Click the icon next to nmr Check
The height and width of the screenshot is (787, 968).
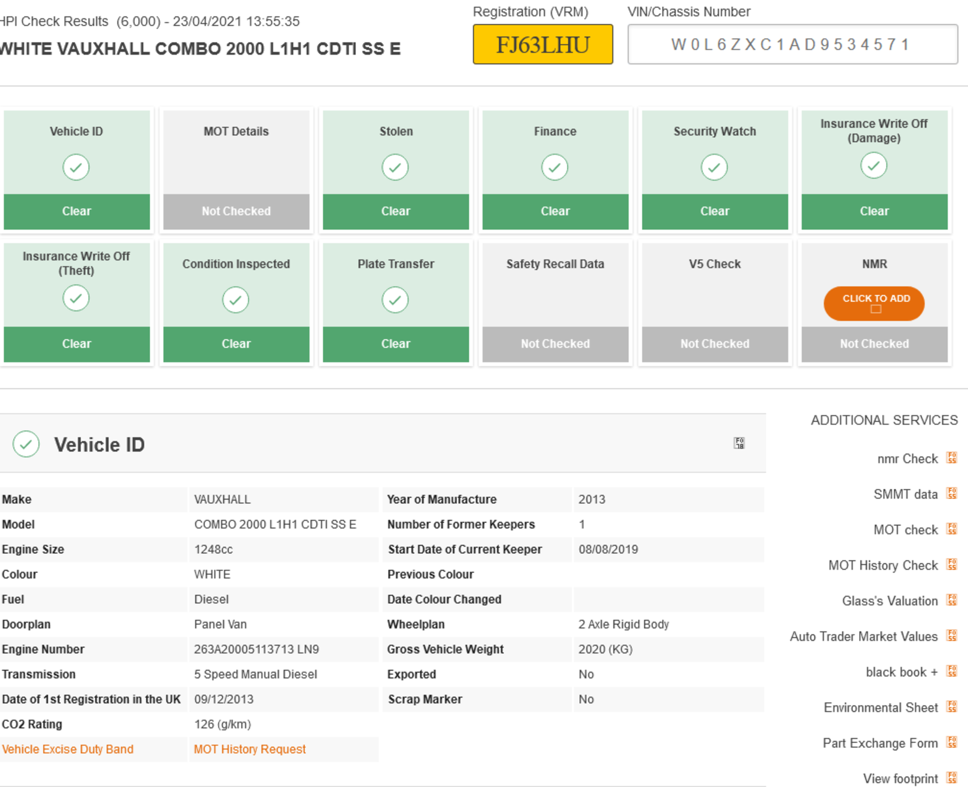pos(951,457)
